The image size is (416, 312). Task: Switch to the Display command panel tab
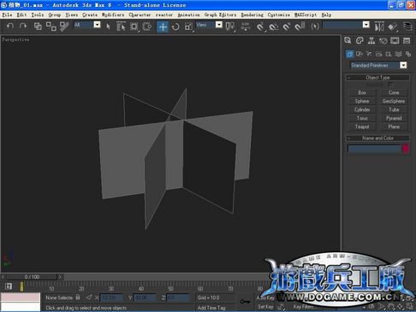tap(395, 40)
